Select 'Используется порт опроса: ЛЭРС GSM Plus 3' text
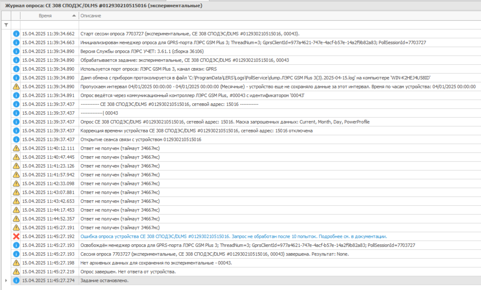Viewport: 481px width, 290px height. pos(148,69)
